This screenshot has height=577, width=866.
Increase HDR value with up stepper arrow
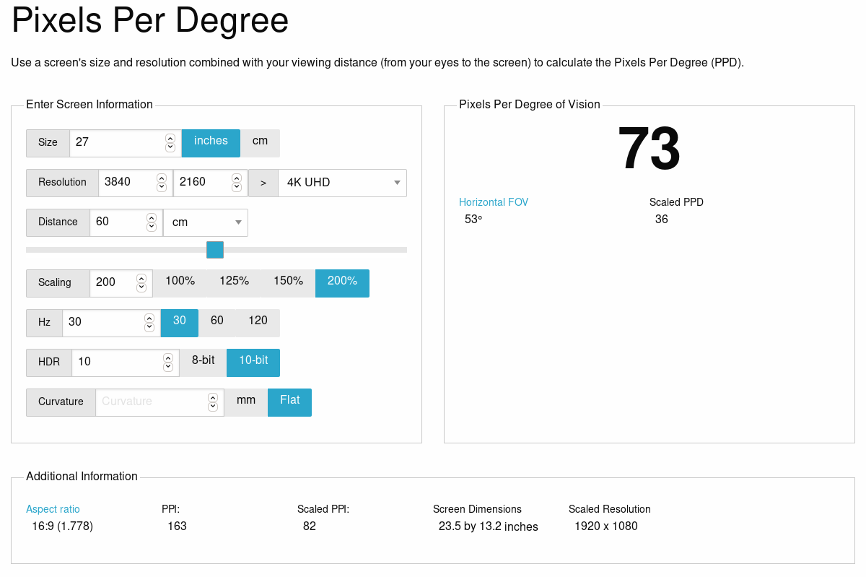coord(170,358)
